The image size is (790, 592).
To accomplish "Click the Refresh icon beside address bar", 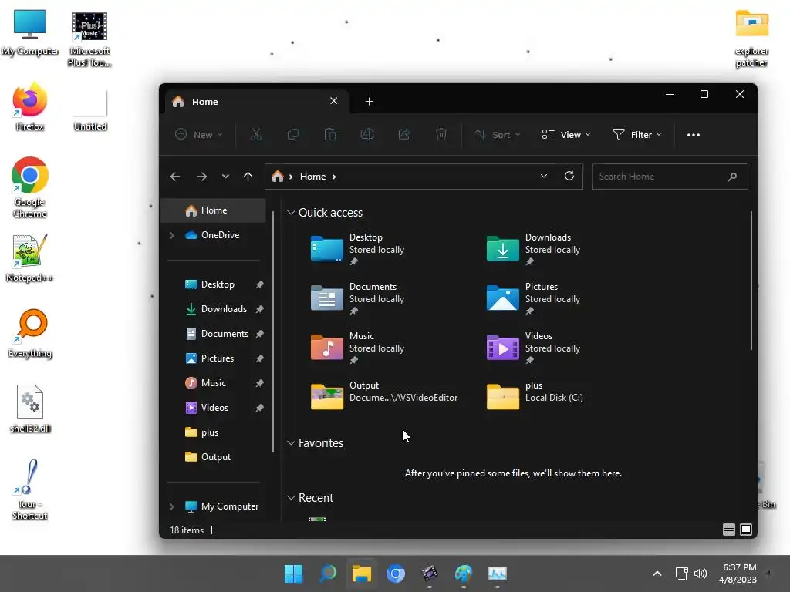I will 569,177.
